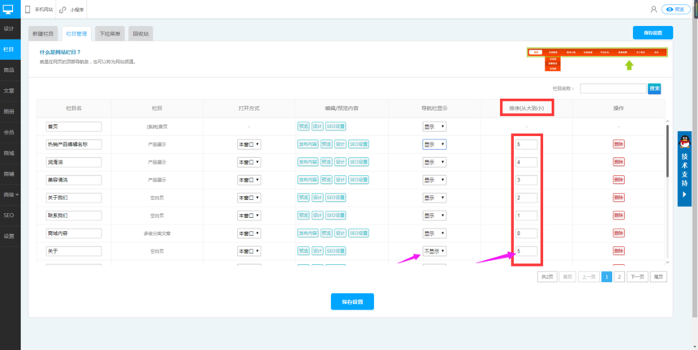
Task: Click SEO设置 button in 联系我们 row
Action: pos(336,216)
